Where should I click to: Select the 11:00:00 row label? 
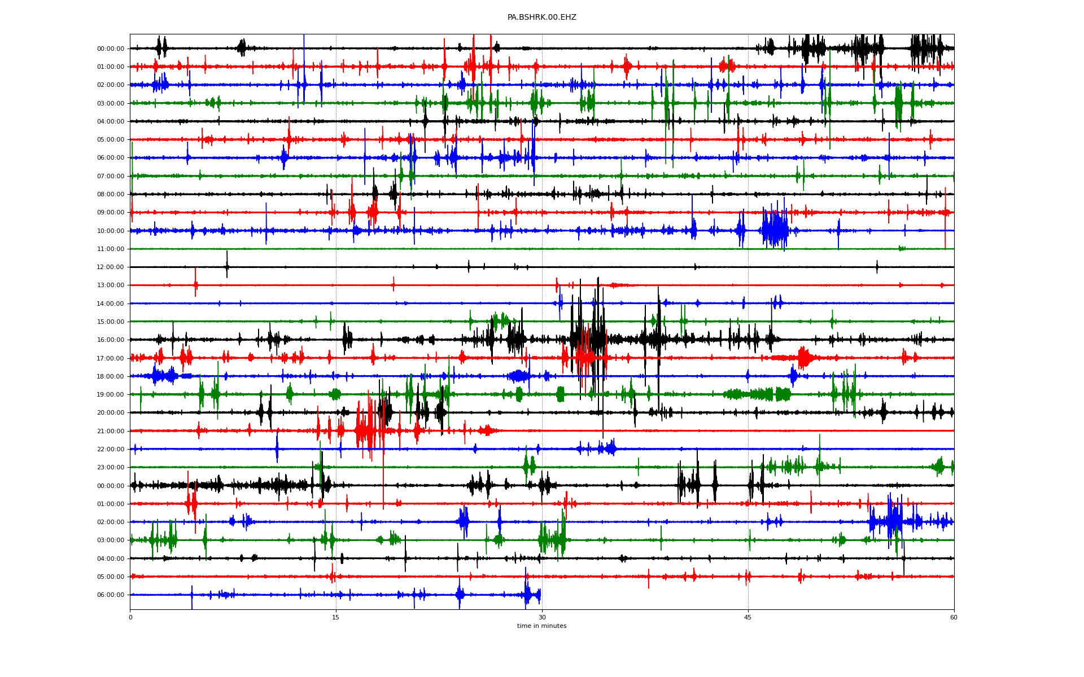[x=111, y=249]
